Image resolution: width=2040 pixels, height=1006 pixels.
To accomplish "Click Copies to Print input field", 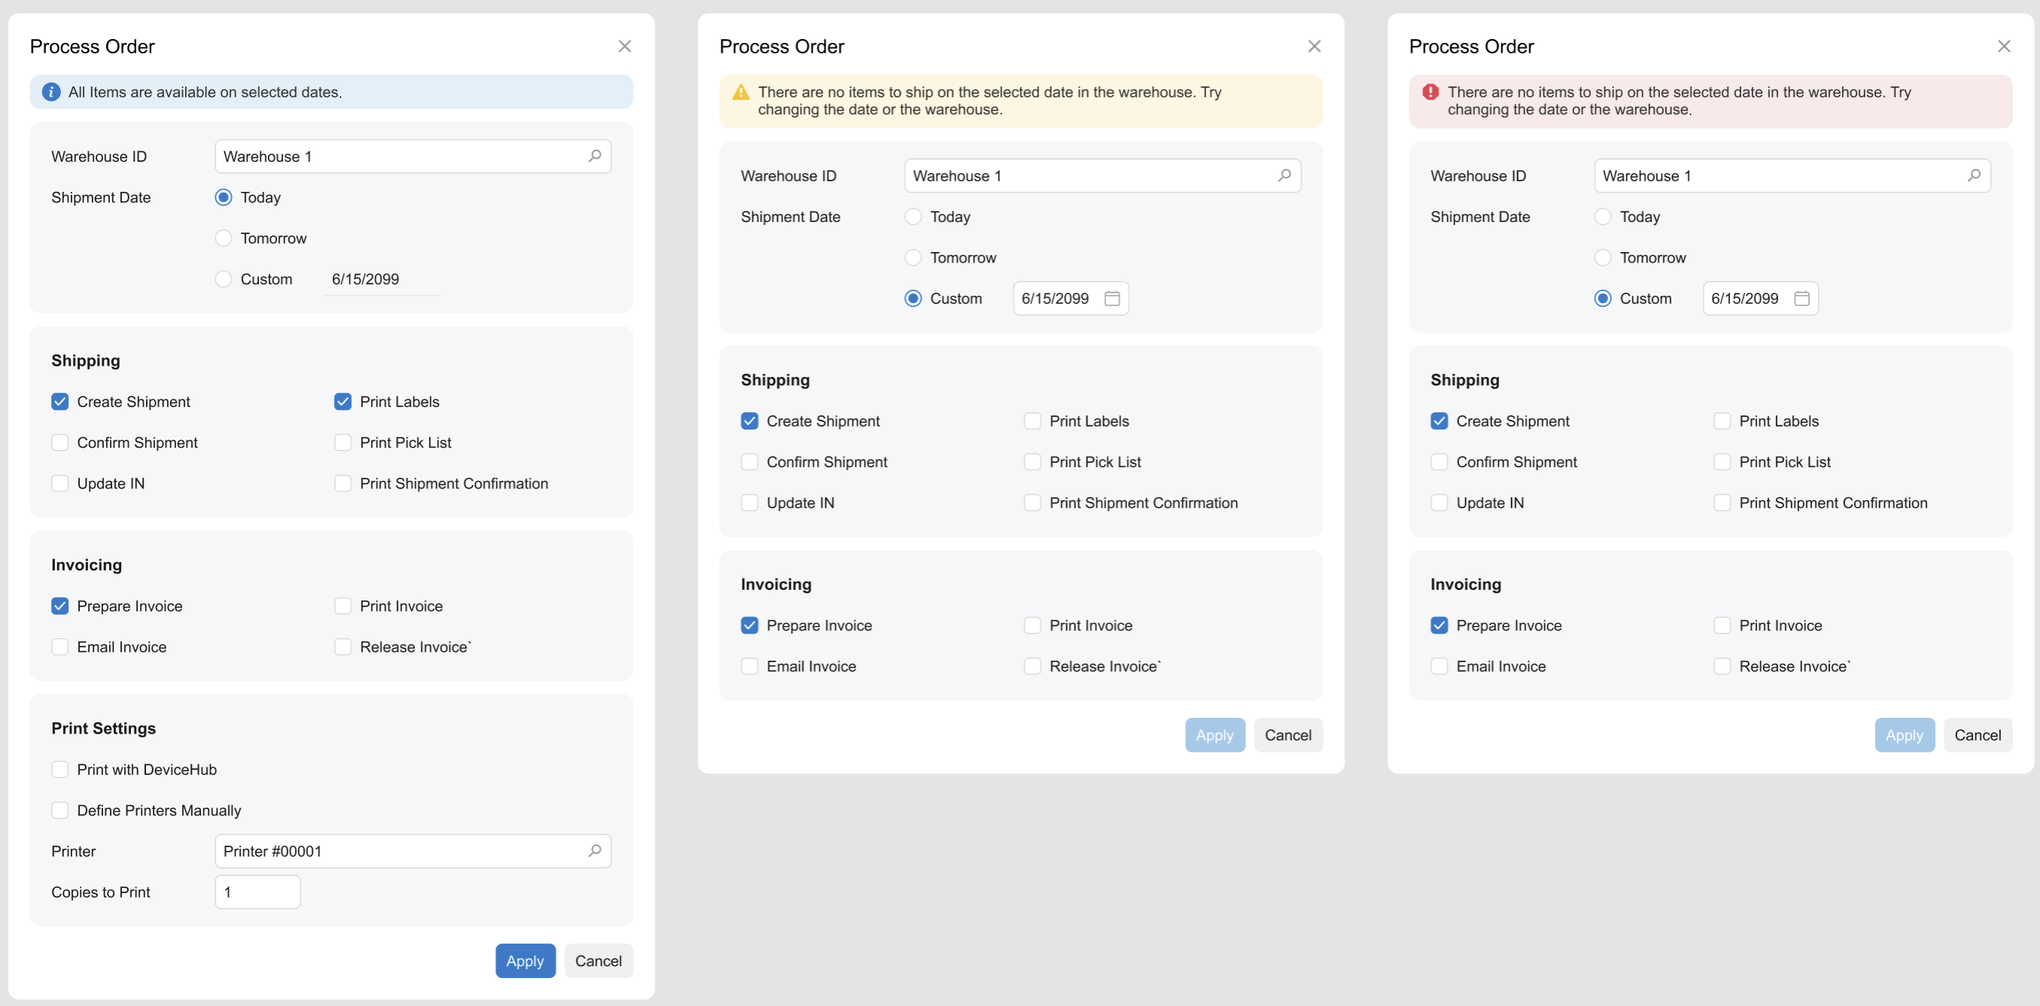I will 257,892.
